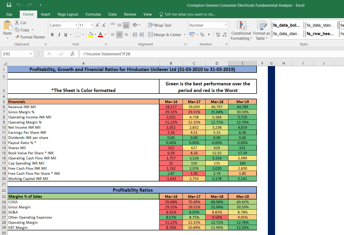Screen dimensions: 344x235
Task: Open Customize Quick Access Toolbar arrow
Action: pyautogui.click(x=41, y=5)
